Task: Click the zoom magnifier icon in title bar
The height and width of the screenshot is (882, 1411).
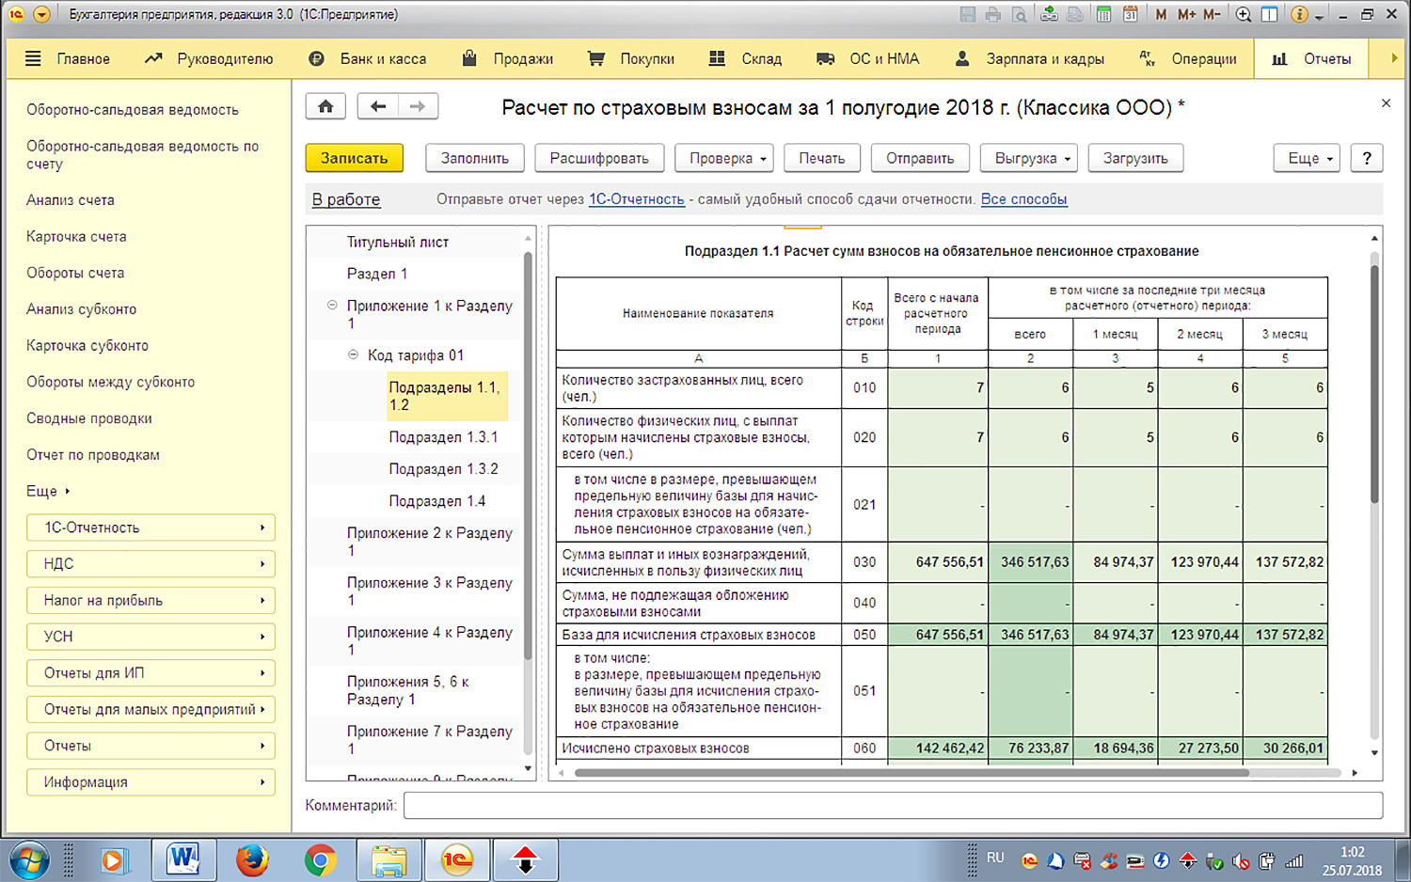Action: (x=1243, y=14)
